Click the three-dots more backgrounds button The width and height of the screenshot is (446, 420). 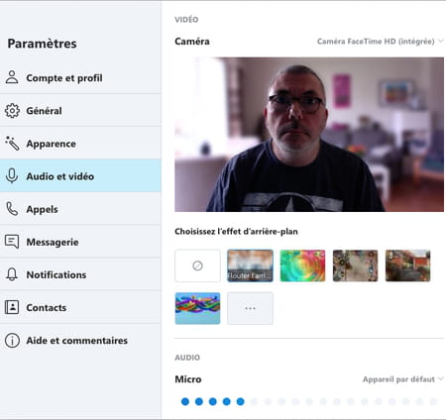coord(250,308)
